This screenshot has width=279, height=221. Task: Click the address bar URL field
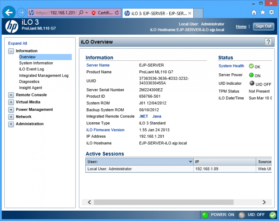[x=56, y=13]
